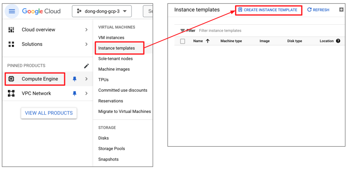
Task: Toggle the select-all checkbox in table header
Action: click(182, 41)
